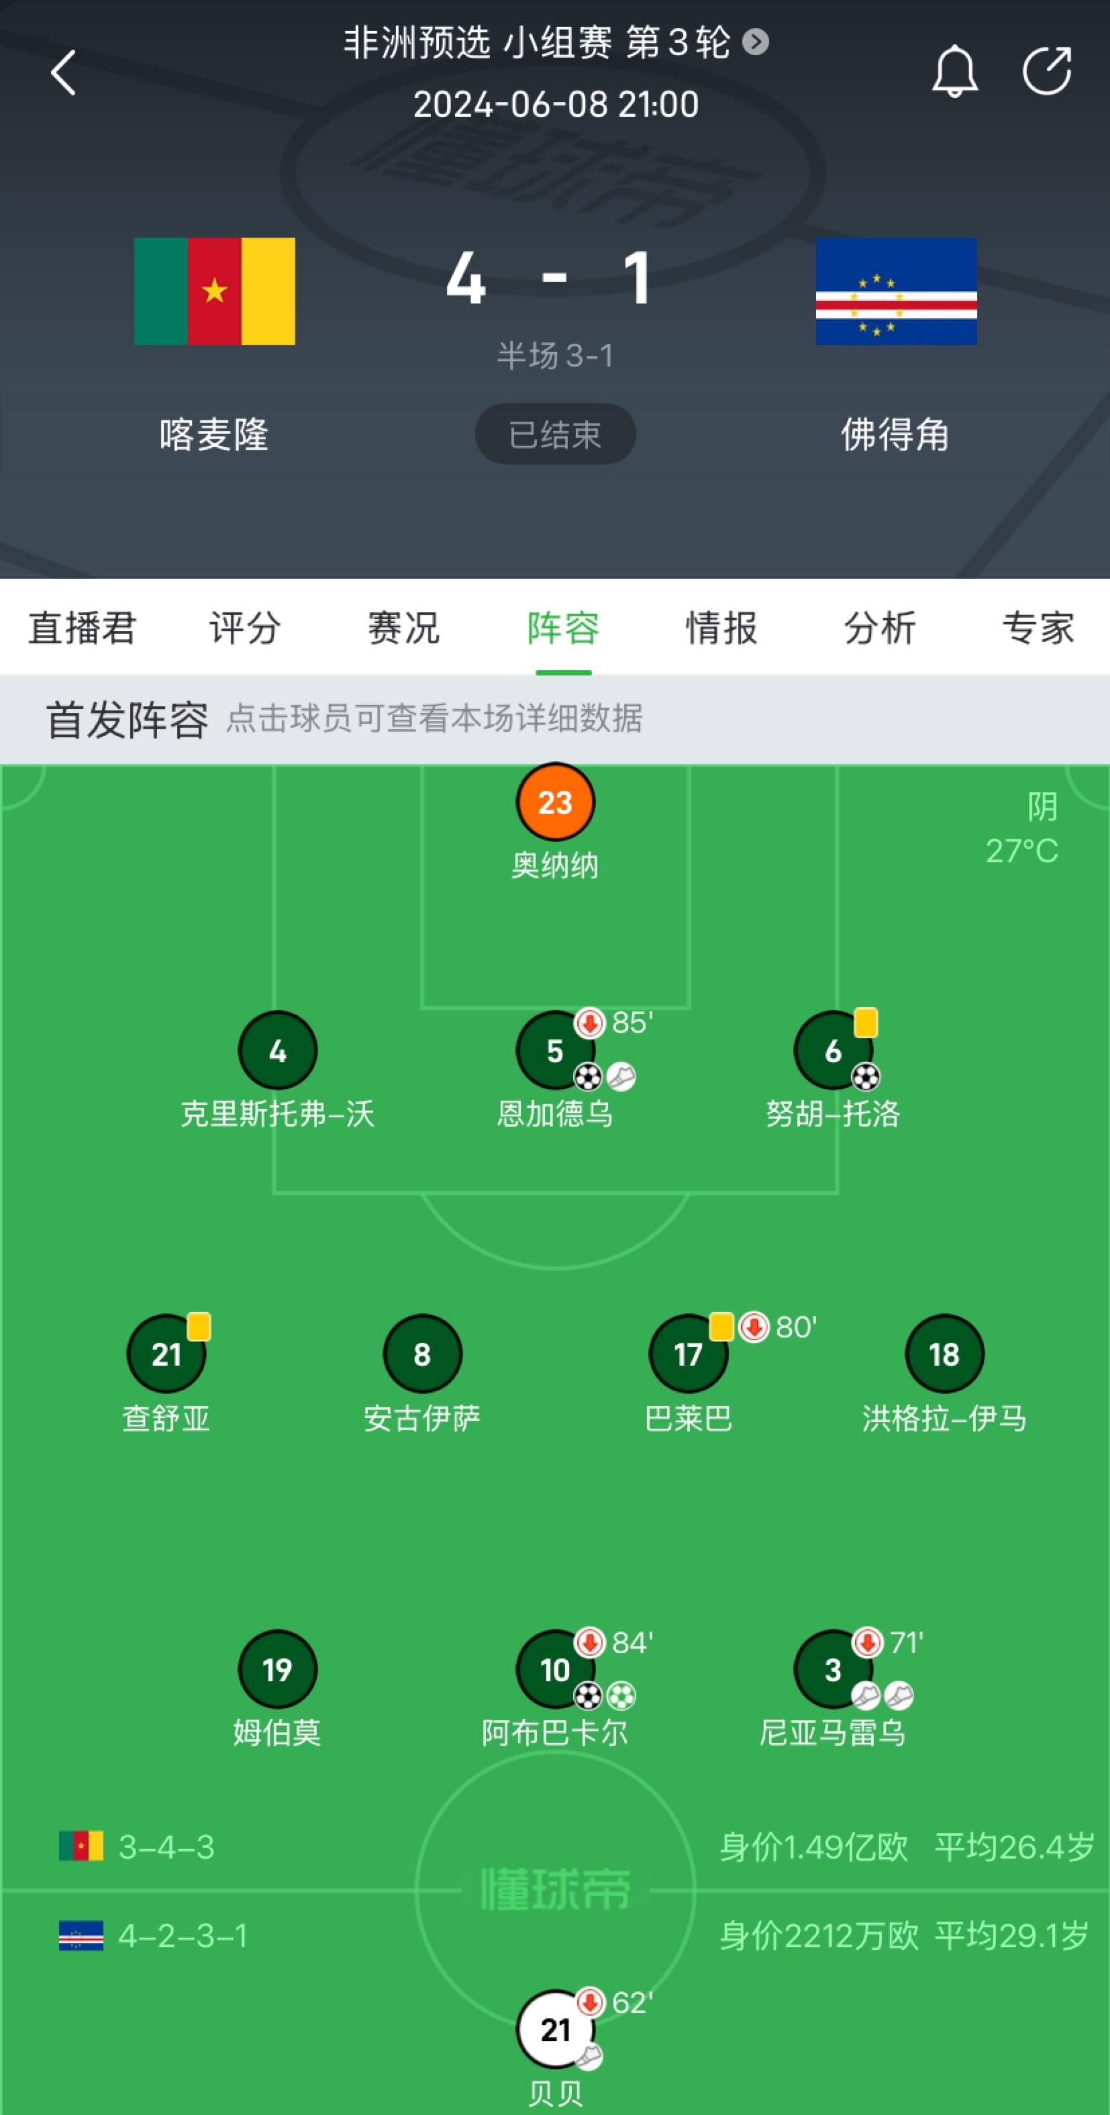
Task: Tap the back arrow icon
Action: 63,73
